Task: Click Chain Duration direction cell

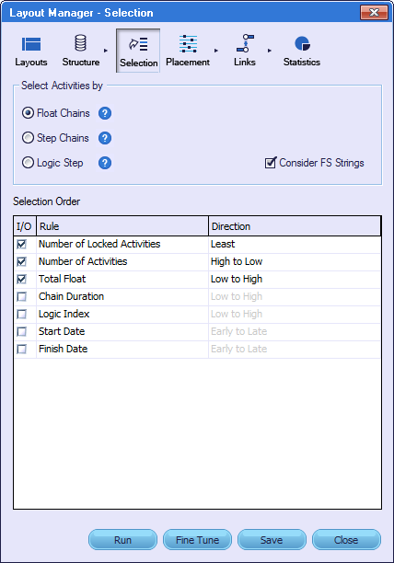Action: 295,296
